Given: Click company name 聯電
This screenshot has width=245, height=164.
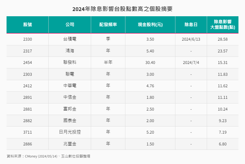Looking at the screenshot, I should (70, 74).
